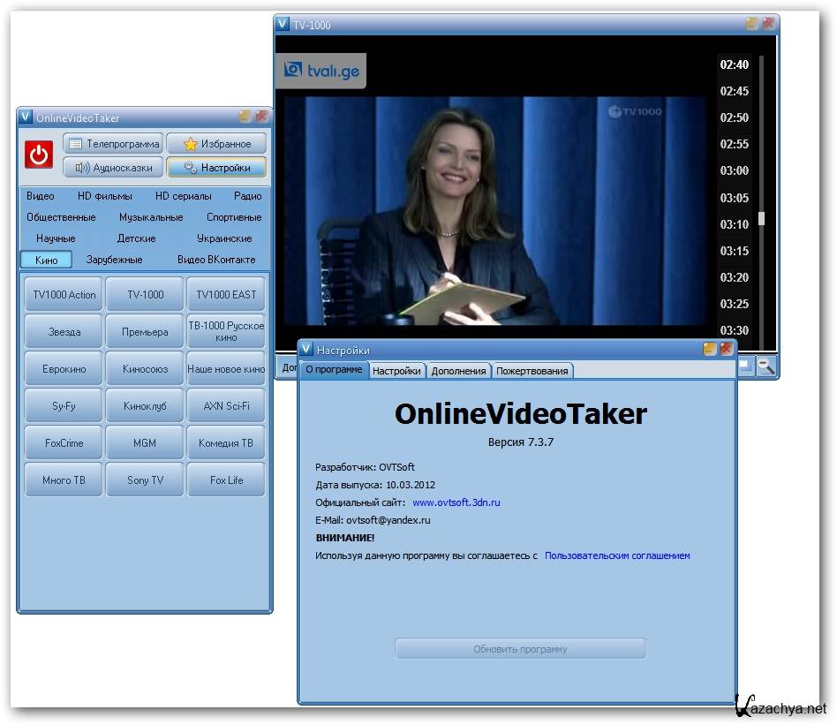The height and width of the screenshot is (725, 837).
Task: Select the О программе tab
Action: (333, 370)
